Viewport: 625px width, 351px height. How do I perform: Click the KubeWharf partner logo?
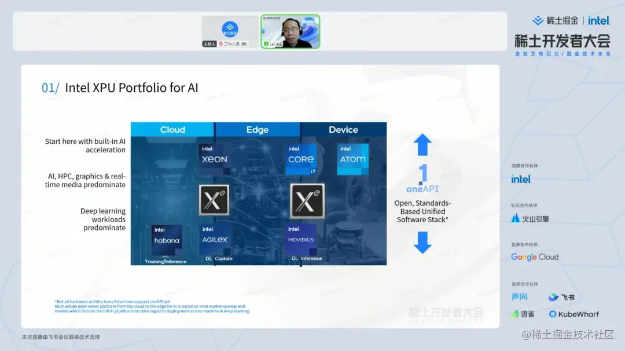574,314
